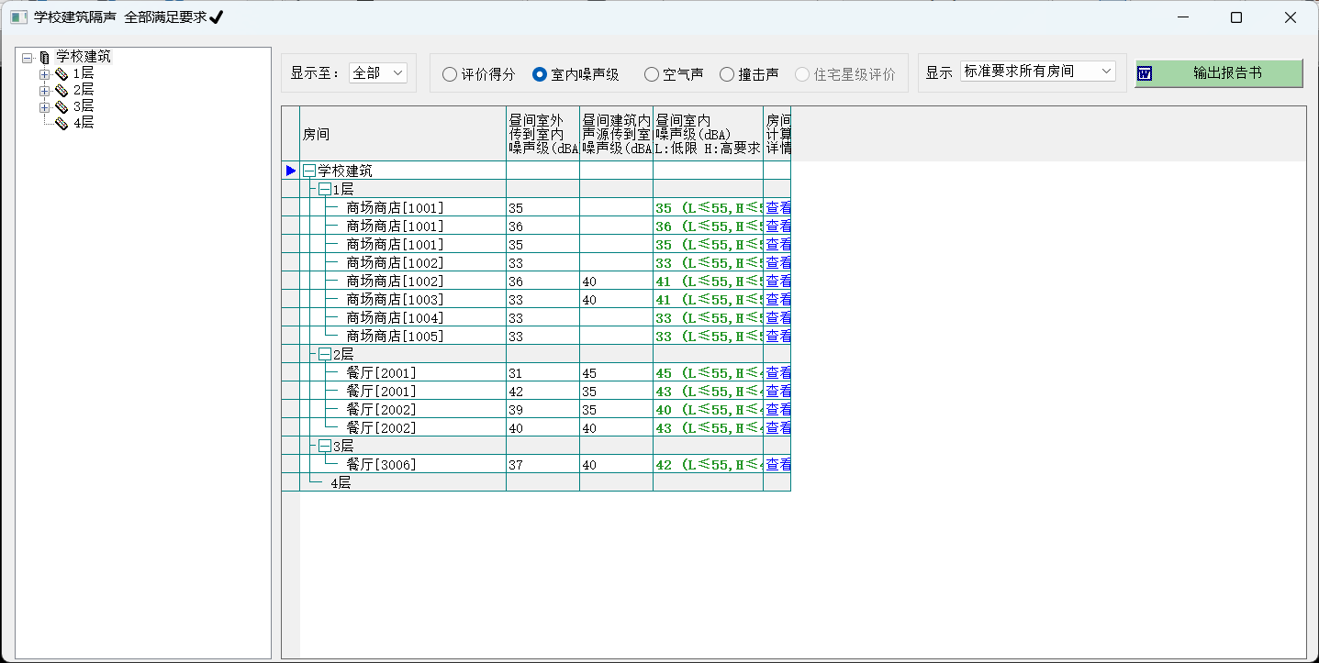Collapse the 2层 group in the table
Viewport: 1319px width, 663px height.
(325, 354)
